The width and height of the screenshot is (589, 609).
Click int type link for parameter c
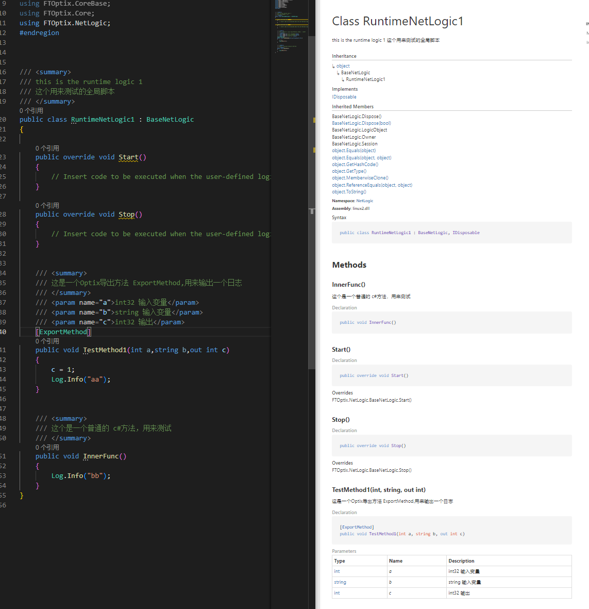(x=337, y=593)
